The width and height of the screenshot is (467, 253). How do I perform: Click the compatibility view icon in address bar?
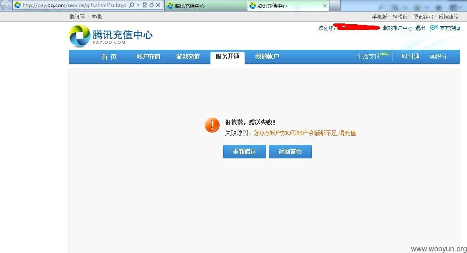pos(145,5)
